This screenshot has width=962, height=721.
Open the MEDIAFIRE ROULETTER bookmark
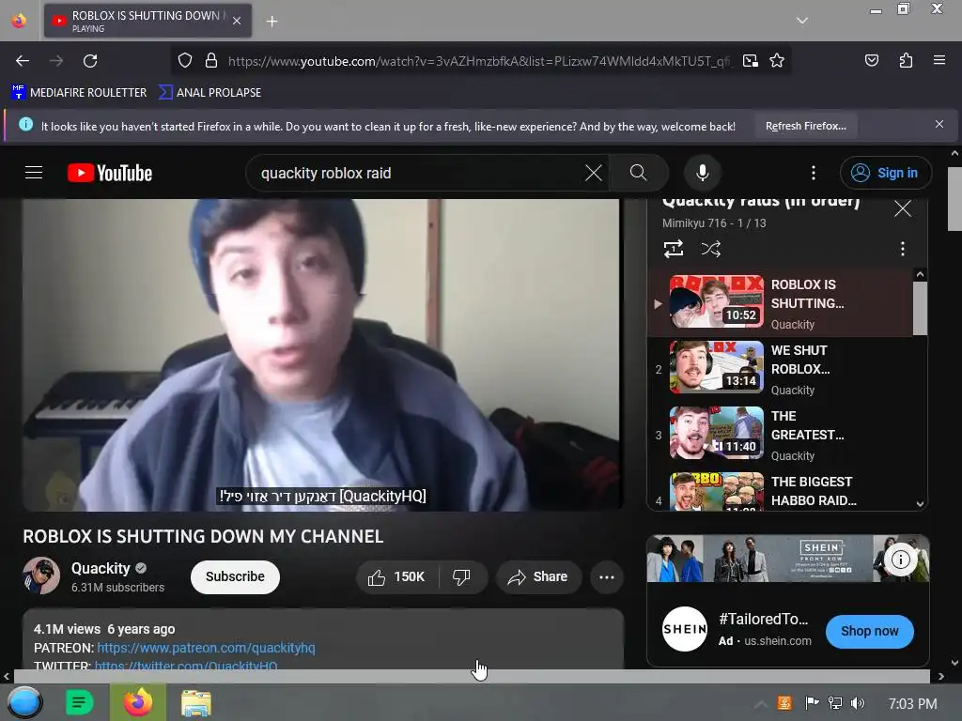point(79,93)
